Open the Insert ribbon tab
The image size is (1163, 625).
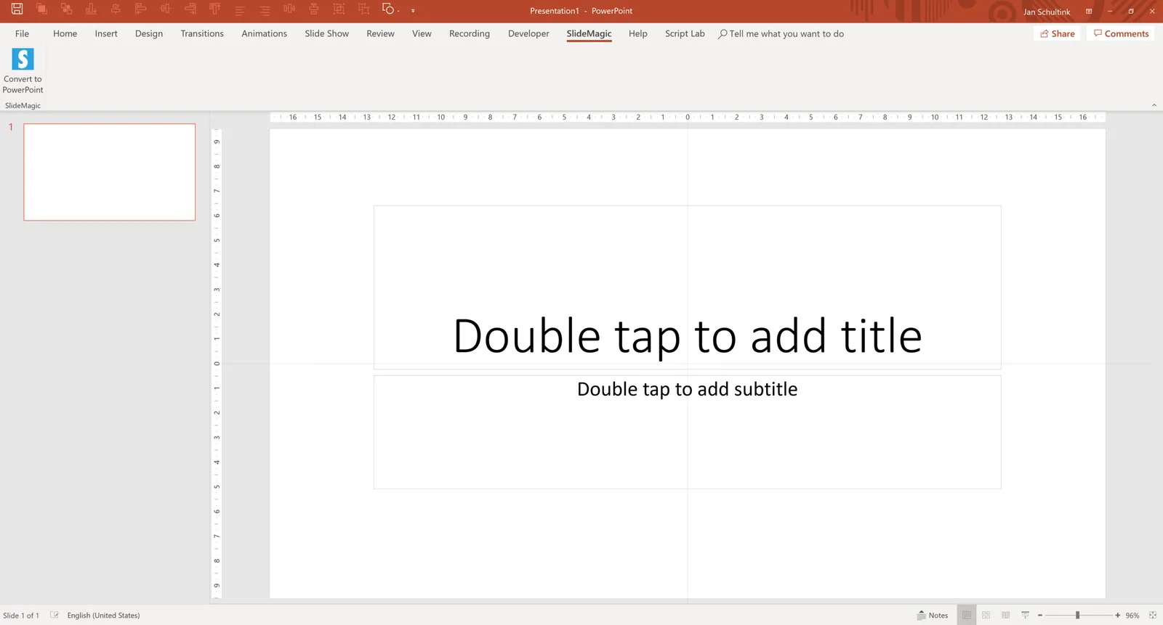tap(106, 33)
